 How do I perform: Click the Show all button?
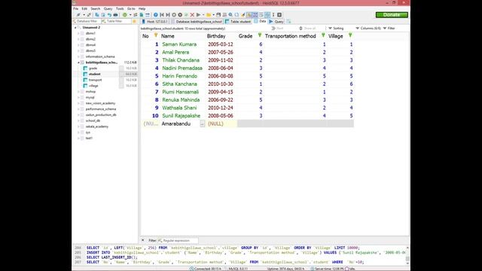(307, 29)
